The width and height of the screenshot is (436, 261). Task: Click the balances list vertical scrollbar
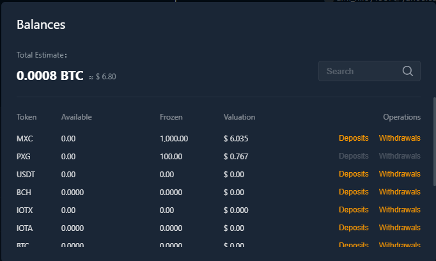tap(434, 141)
